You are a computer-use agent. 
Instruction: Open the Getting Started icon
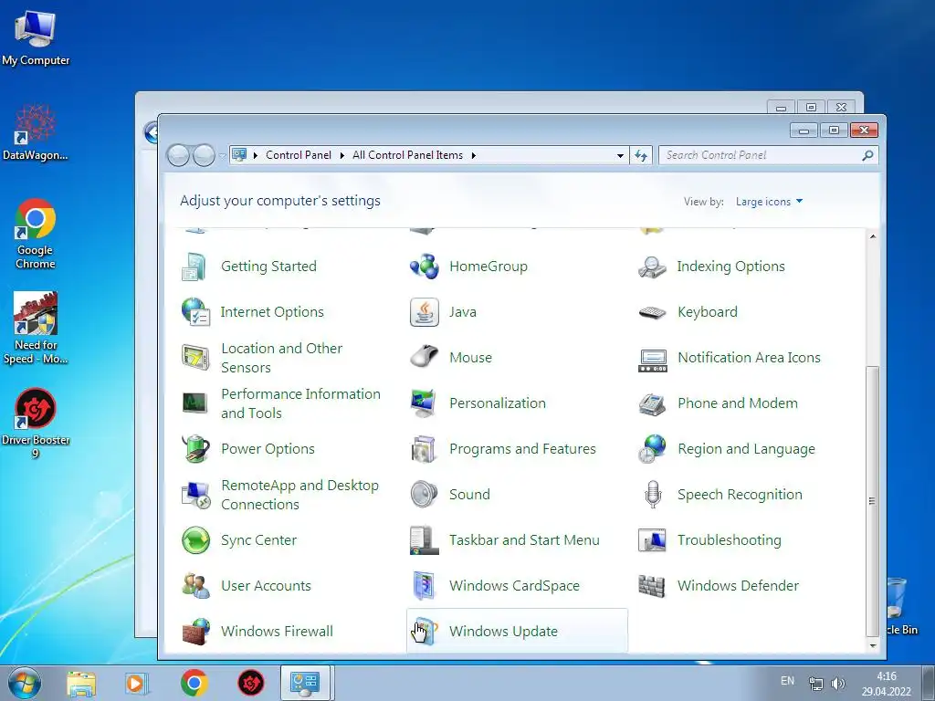tap(194, 267)
